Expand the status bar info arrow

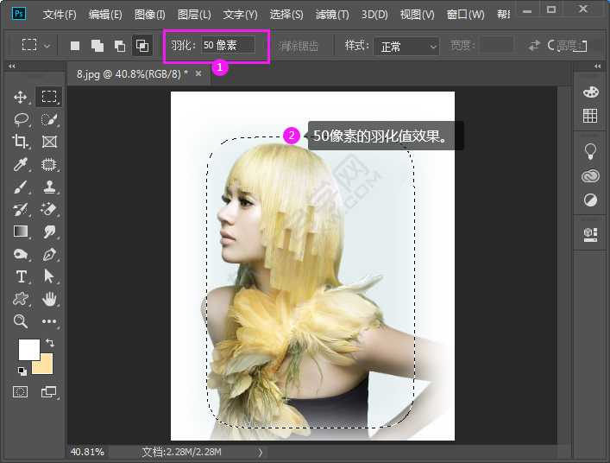(x=261, y=452)
